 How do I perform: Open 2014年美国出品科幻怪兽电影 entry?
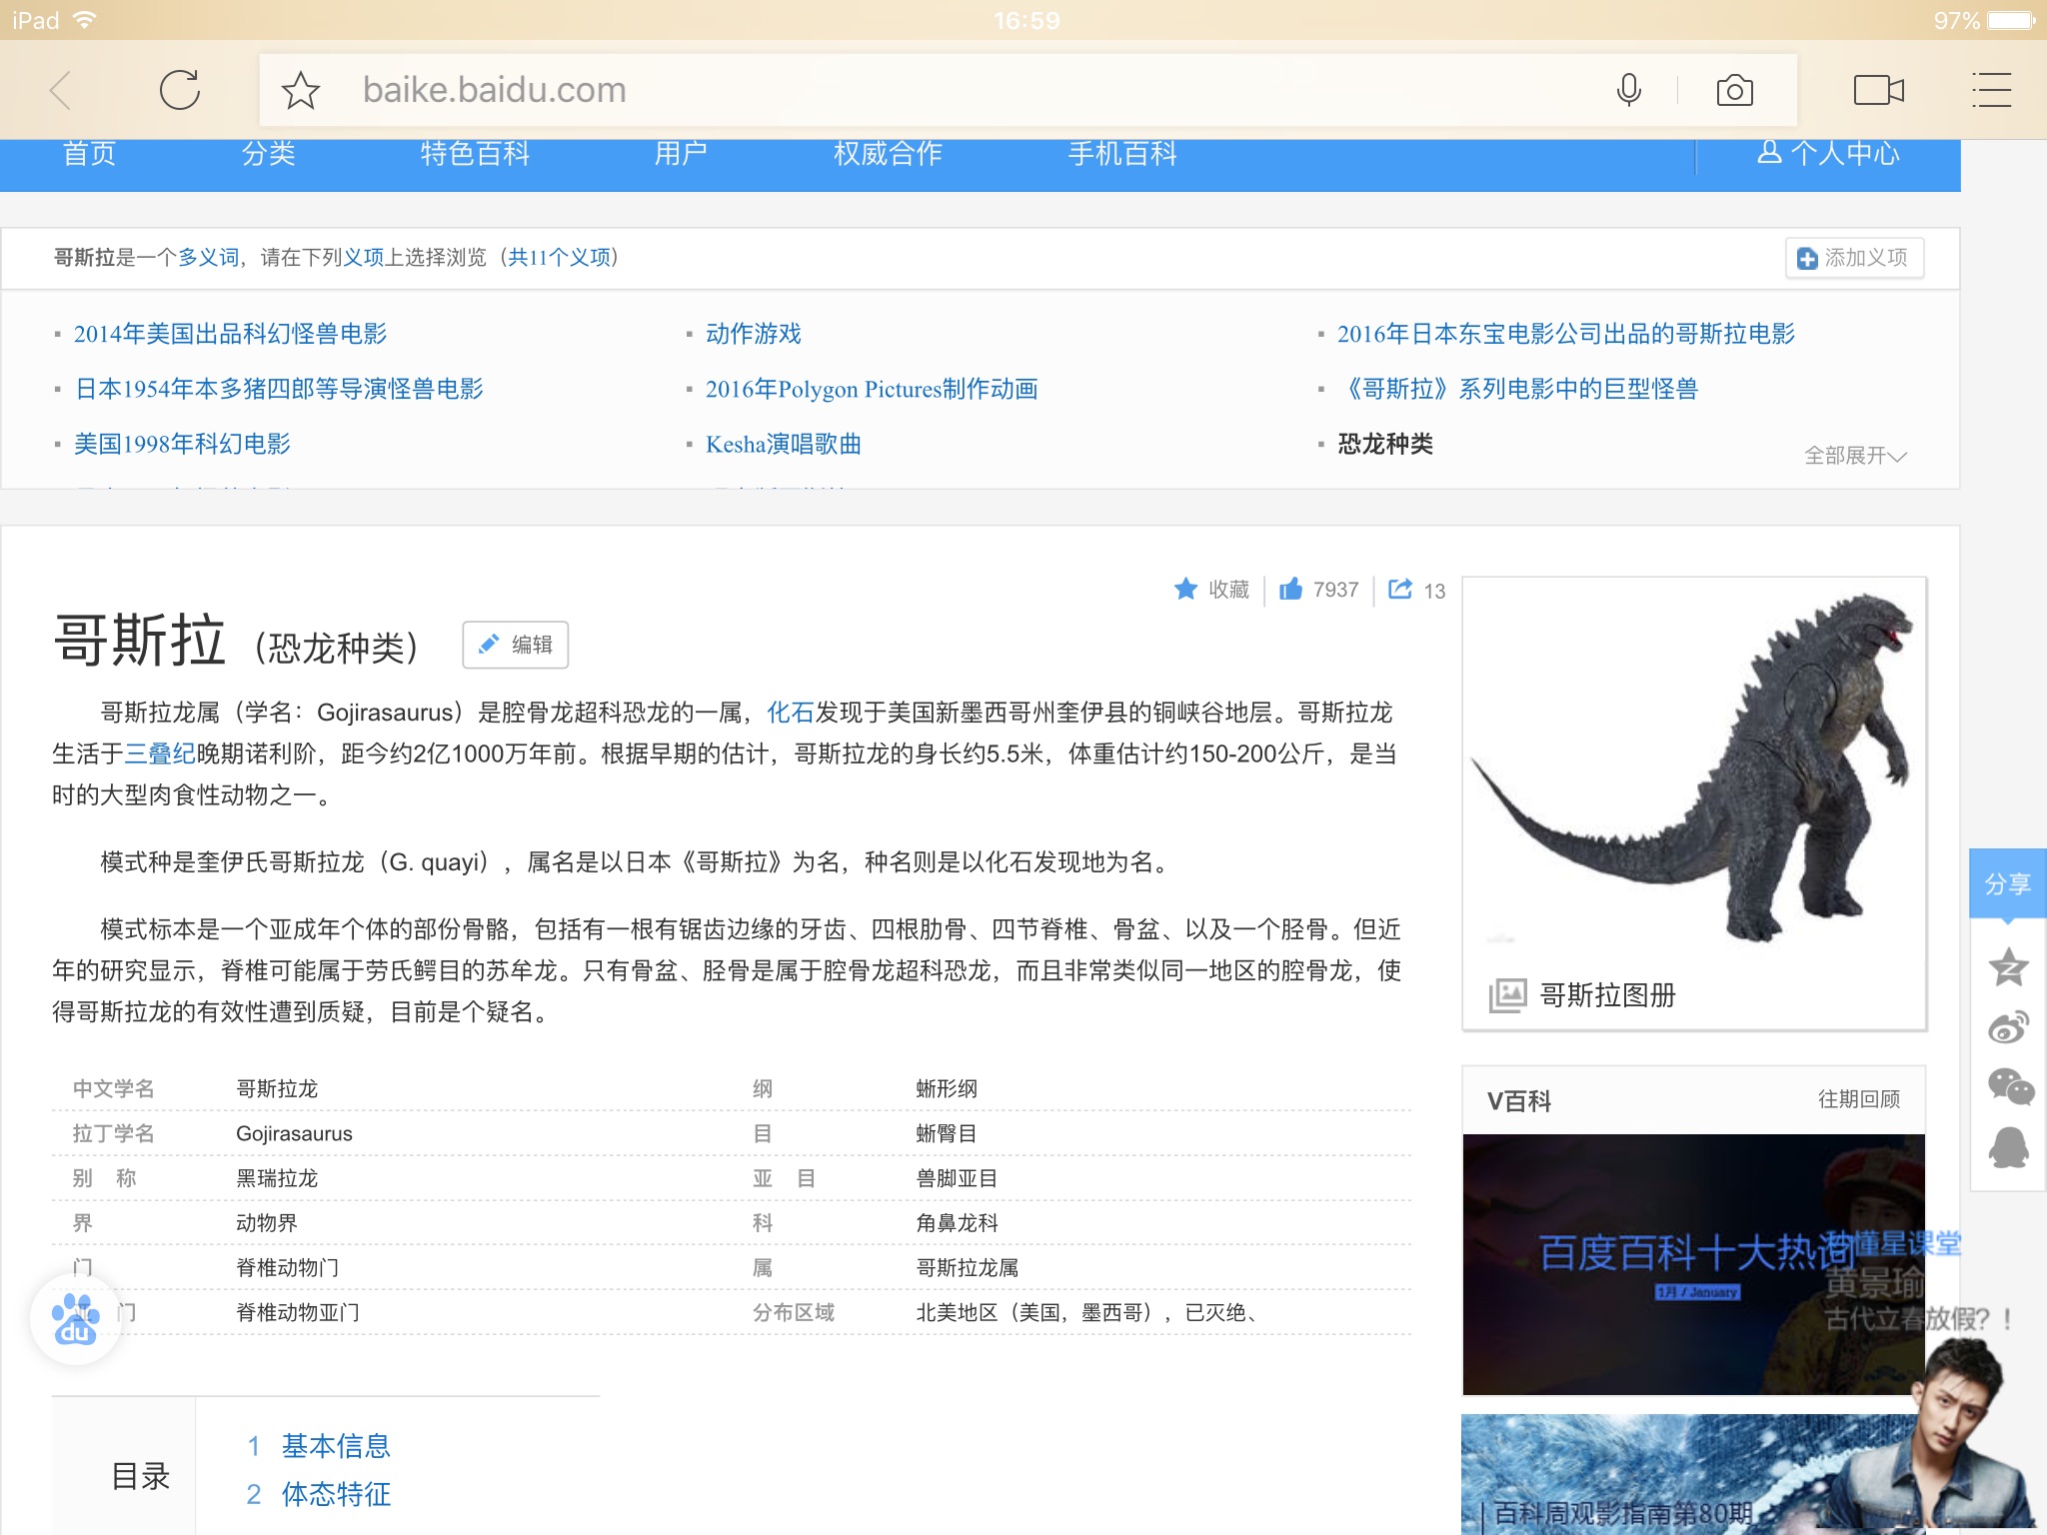click(x=230, y=334)
